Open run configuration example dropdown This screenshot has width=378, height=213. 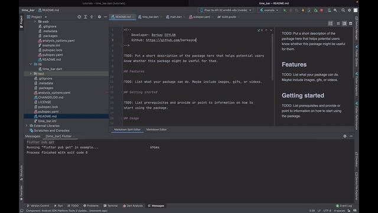269,11
